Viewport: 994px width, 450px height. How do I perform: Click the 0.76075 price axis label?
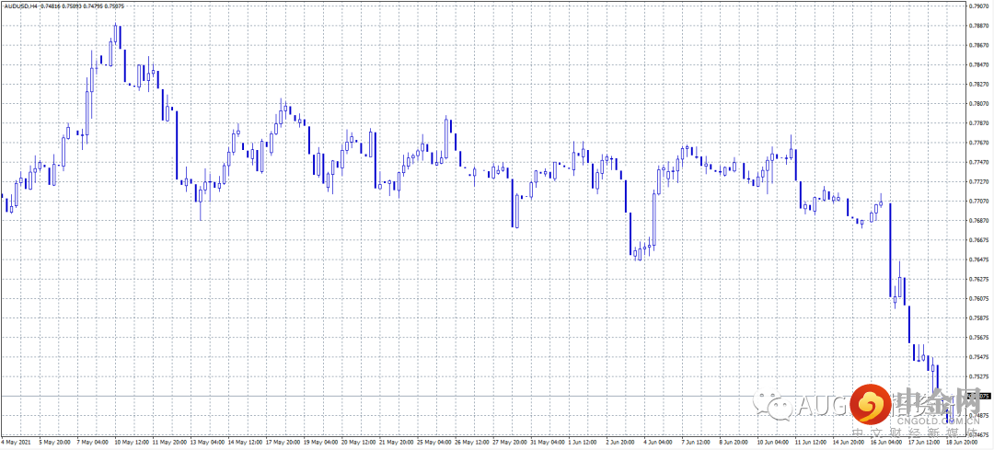[978, 298]
